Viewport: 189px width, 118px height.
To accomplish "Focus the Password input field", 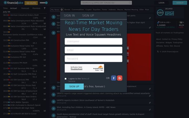I will point(93,59).
